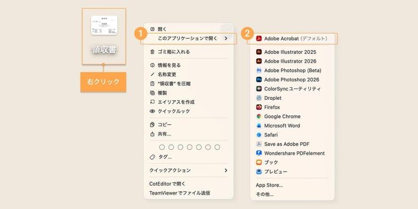Click the ColorSync ユーティリティ icon
The width and height of the screenshot is (418, 209).
click(259, 89)
